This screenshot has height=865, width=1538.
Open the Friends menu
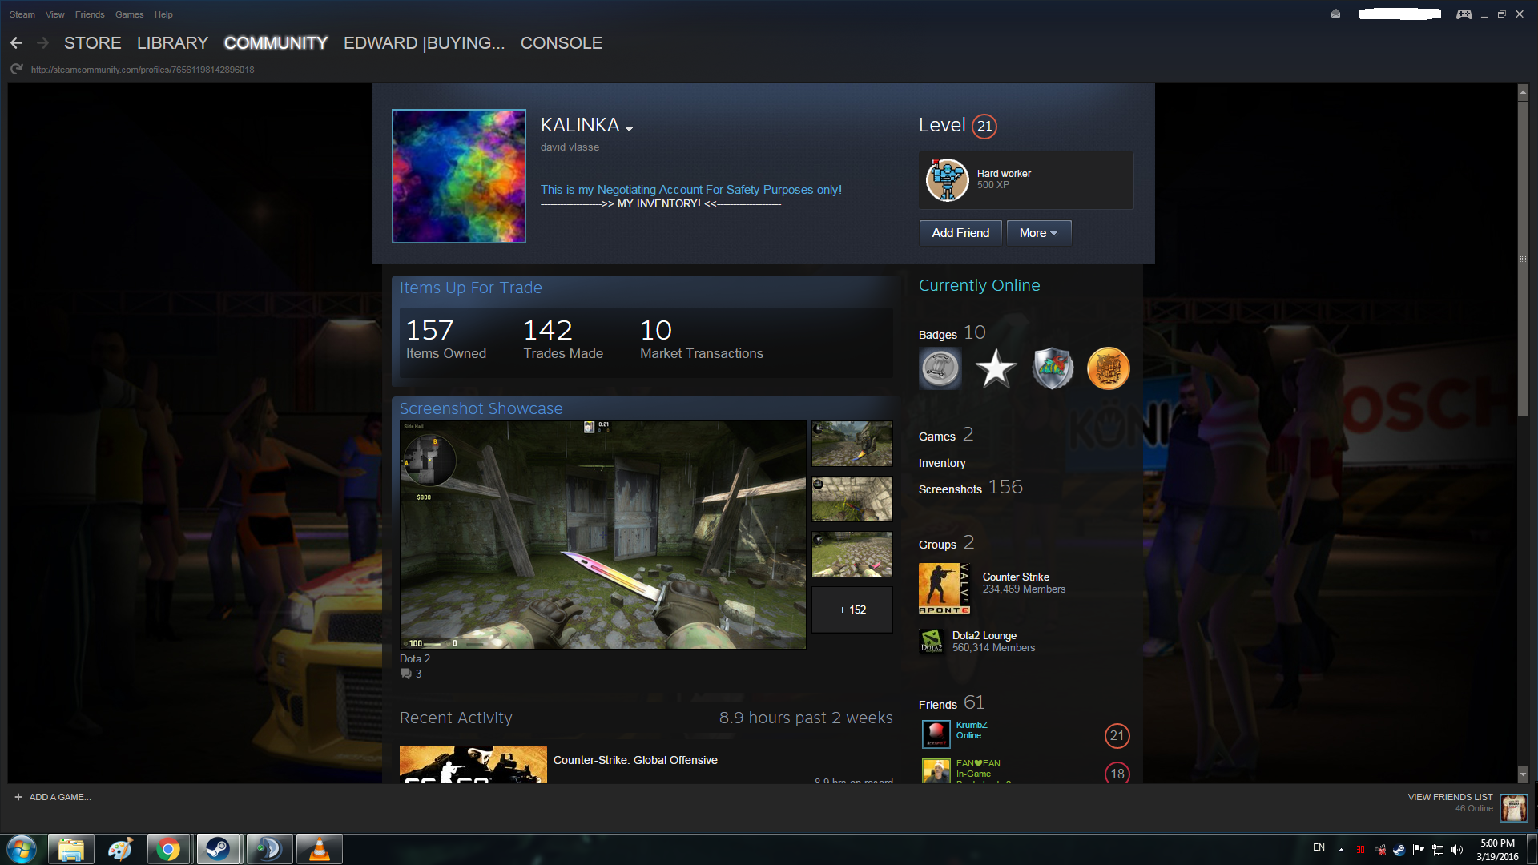pos(90,14)
